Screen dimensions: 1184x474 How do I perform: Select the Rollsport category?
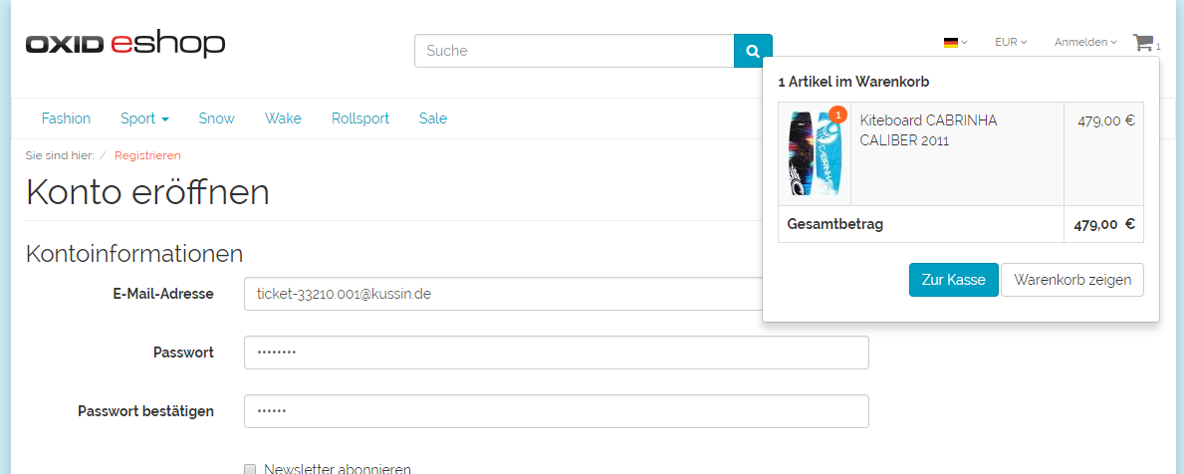coord(360,118)
